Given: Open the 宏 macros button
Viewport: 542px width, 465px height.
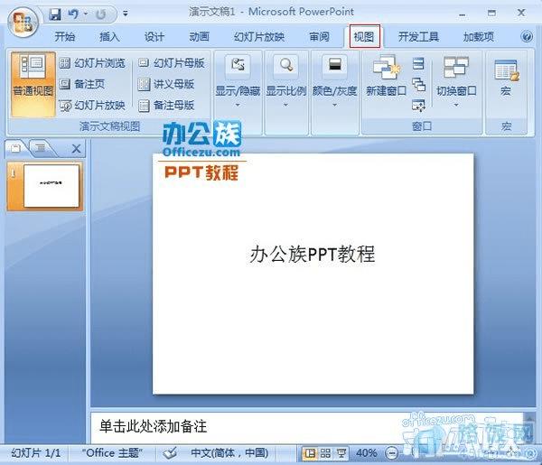Looking at the screenshot, I should pyautogui.click(x=506, y=78).
